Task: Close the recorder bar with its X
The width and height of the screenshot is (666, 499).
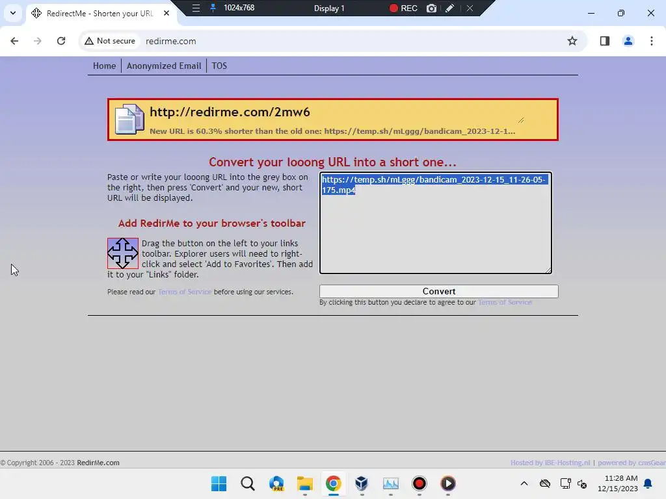Action: click(x=470, y=8)
